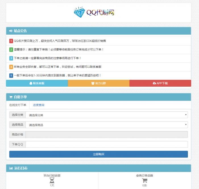Click the speaker icon beside 站点公告
Image resolution: width=199 pixels, height=189 pixels.
tap(11, 31)
